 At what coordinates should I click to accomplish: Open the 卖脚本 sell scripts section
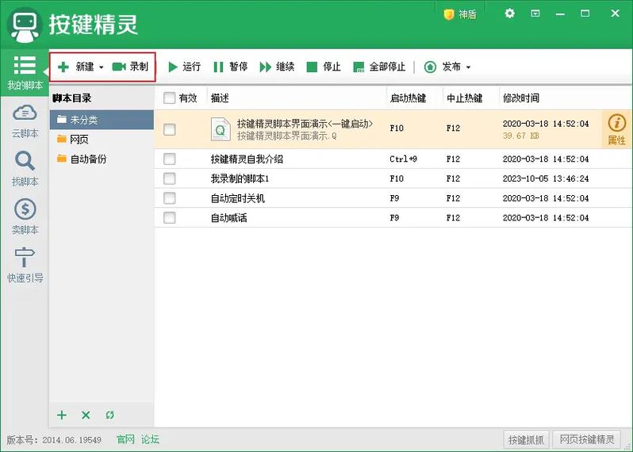coord(25,216)
